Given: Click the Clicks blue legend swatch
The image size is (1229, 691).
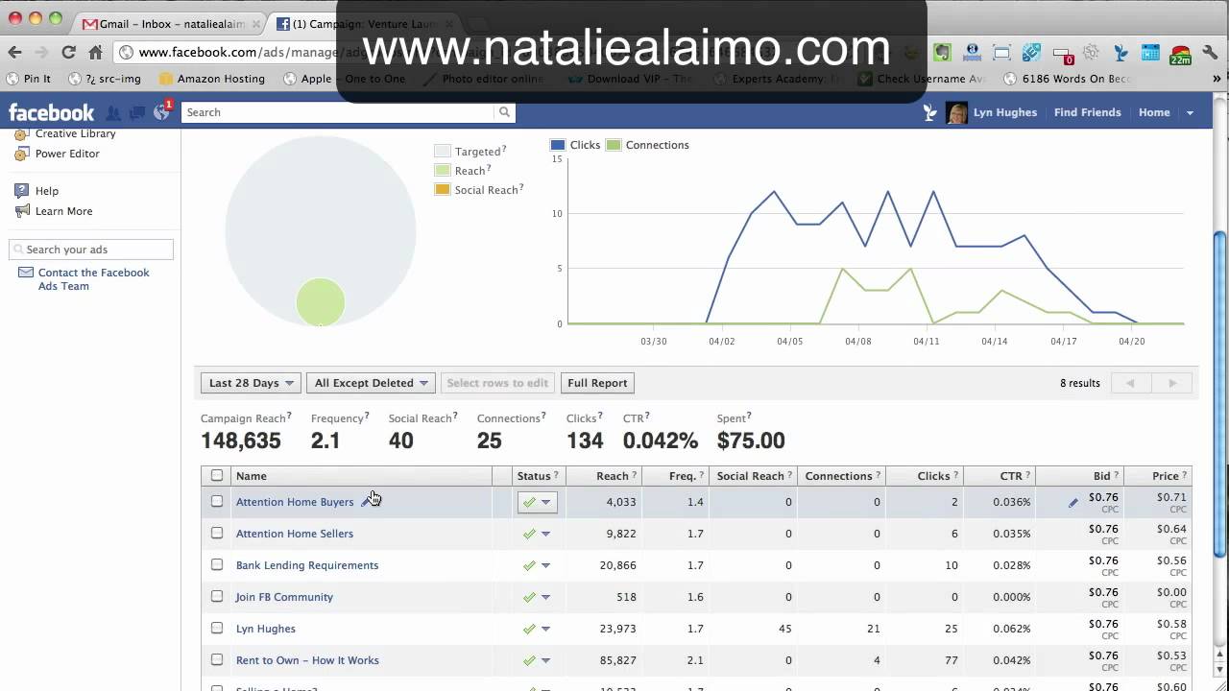Looking at the screenshot, I should tap(558, 145).
